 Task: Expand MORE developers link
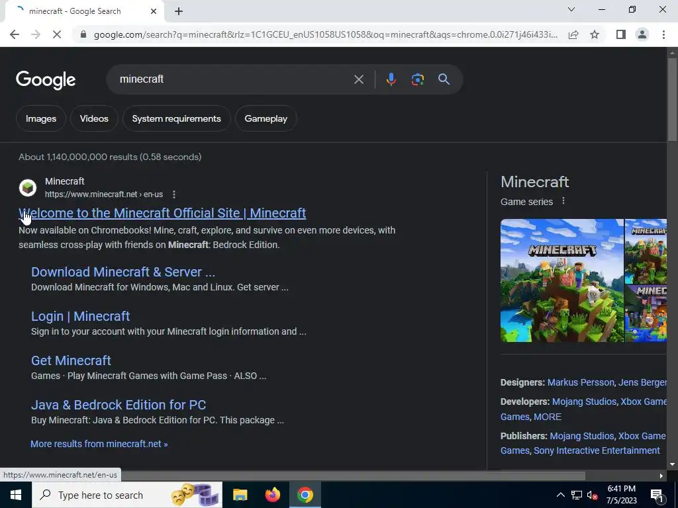pos(548,417)
